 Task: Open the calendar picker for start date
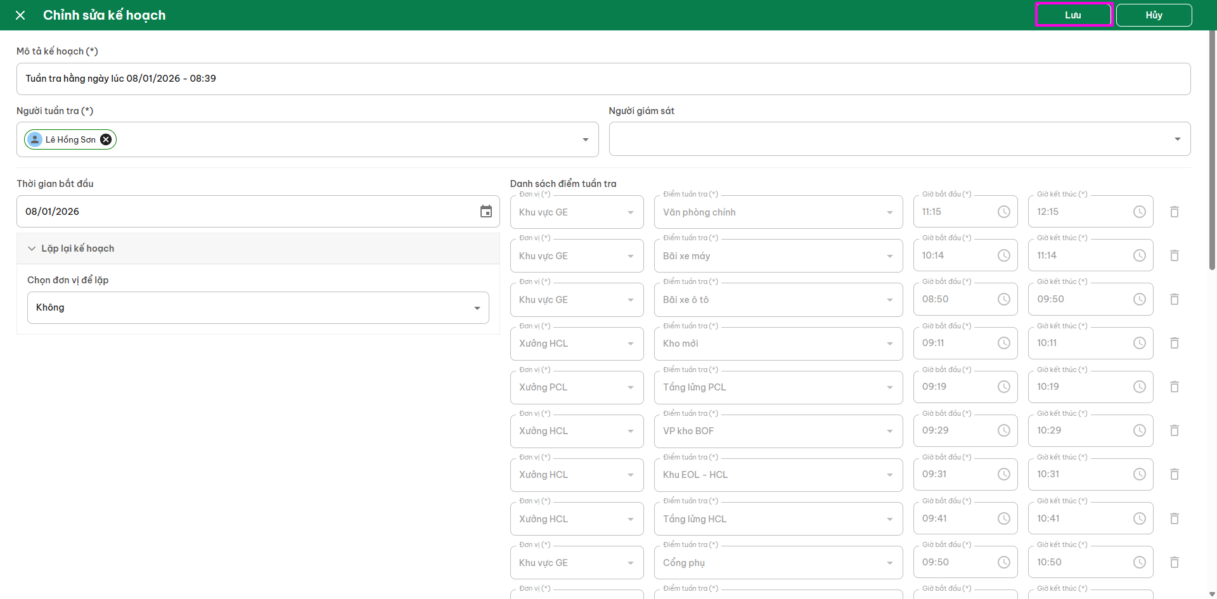coord(486,212)
